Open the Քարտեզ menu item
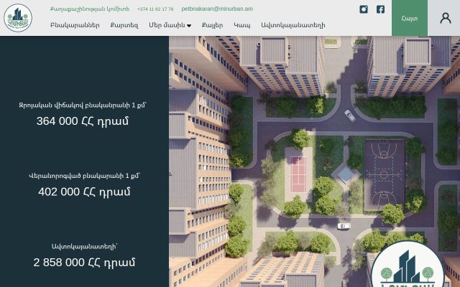The width and height of the screenshot is (460, 287). tap(124, 25)
